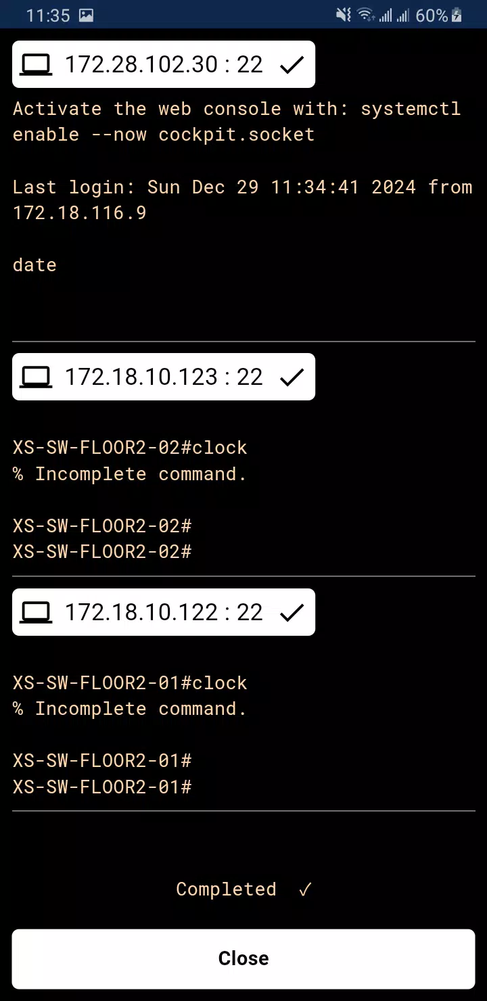
Task: Open host header 172.18.10.122 : 22
Action: click(x=164, y=612)
